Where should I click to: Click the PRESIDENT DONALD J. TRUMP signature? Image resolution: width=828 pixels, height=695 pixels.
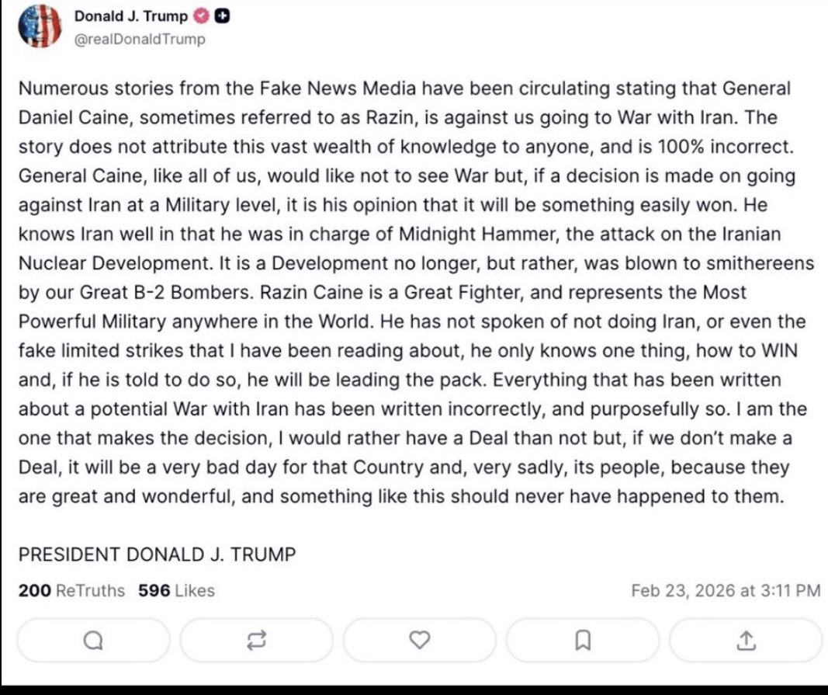click(x=157, y=554)
